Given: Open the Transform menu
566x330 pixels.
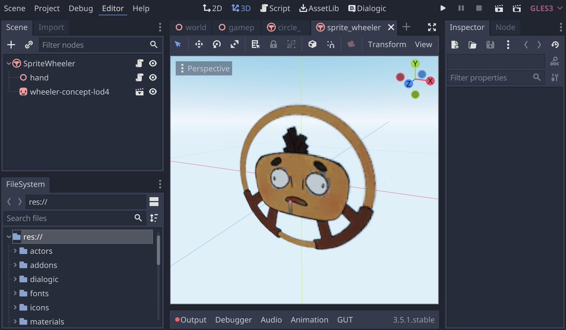Looking at the screenshot, I should coord(387,44).
